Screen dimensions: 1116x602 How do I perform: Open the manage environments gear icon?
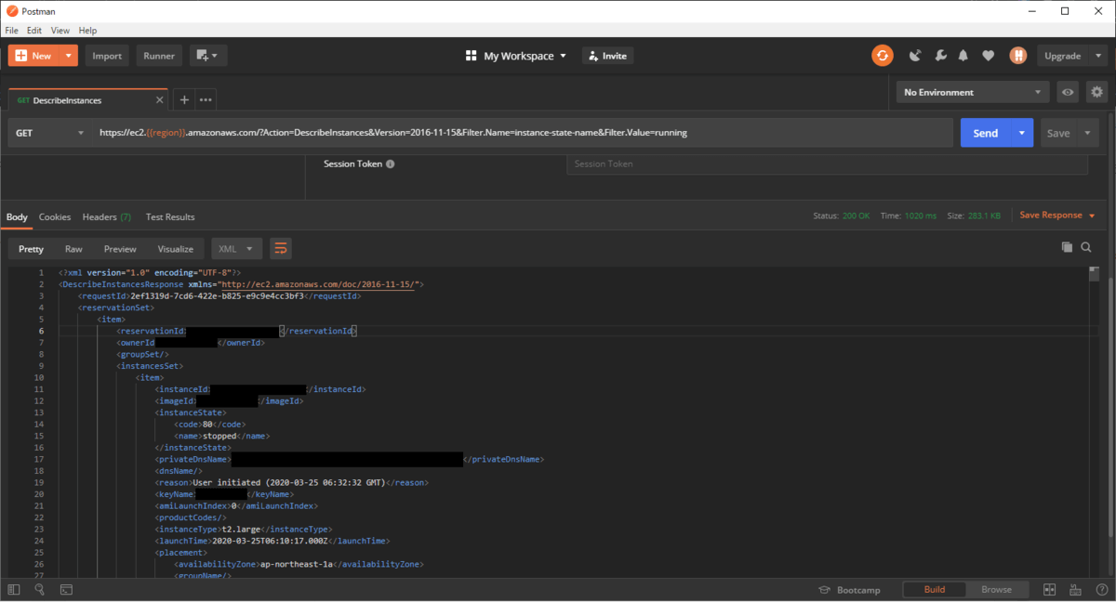[1096, 92]
